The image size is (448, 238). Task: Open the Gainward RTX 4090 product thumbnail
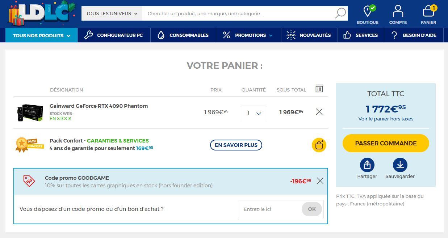30,112
